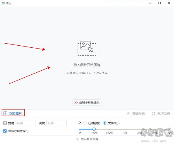This screenshot has width=174, height=143.
Task: Click the 10K slider label
Action: [79, 133]
